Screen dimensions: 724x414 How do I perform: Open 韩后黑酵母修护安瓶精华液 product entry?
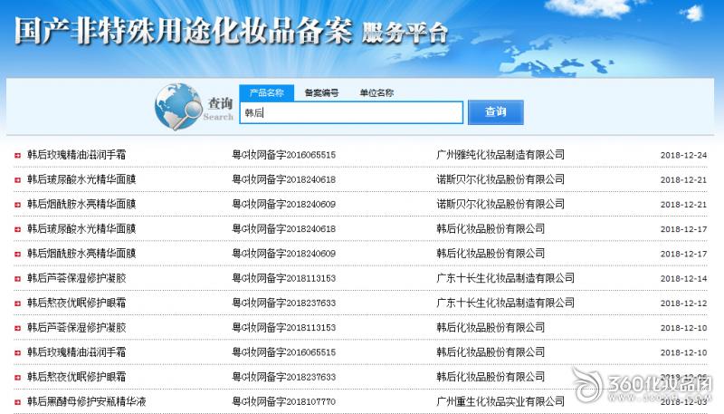[x=86, y=401]
